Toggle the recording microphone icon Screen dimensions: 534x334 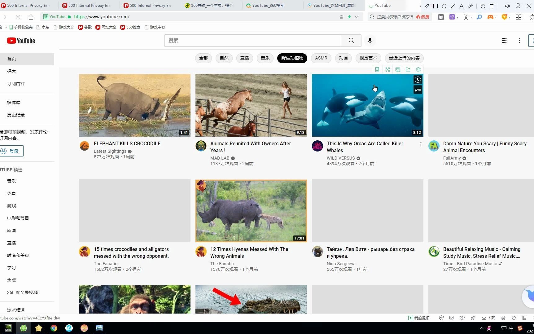point(518,6)
